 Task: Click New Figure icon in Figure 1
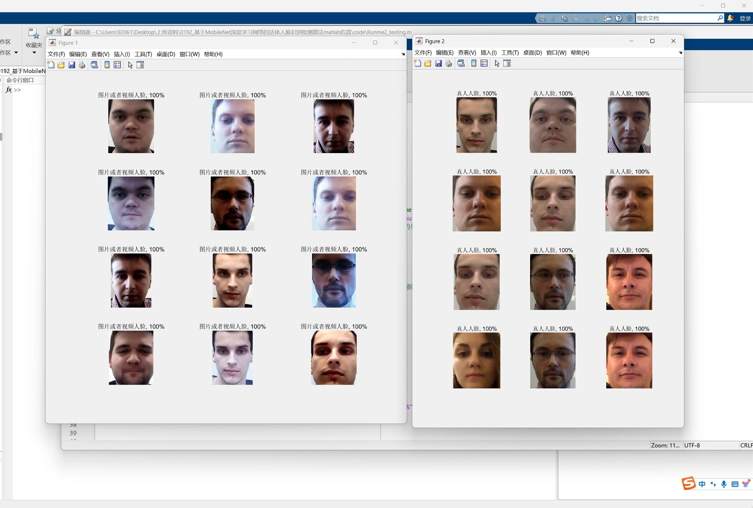click(x=51, y=65)
